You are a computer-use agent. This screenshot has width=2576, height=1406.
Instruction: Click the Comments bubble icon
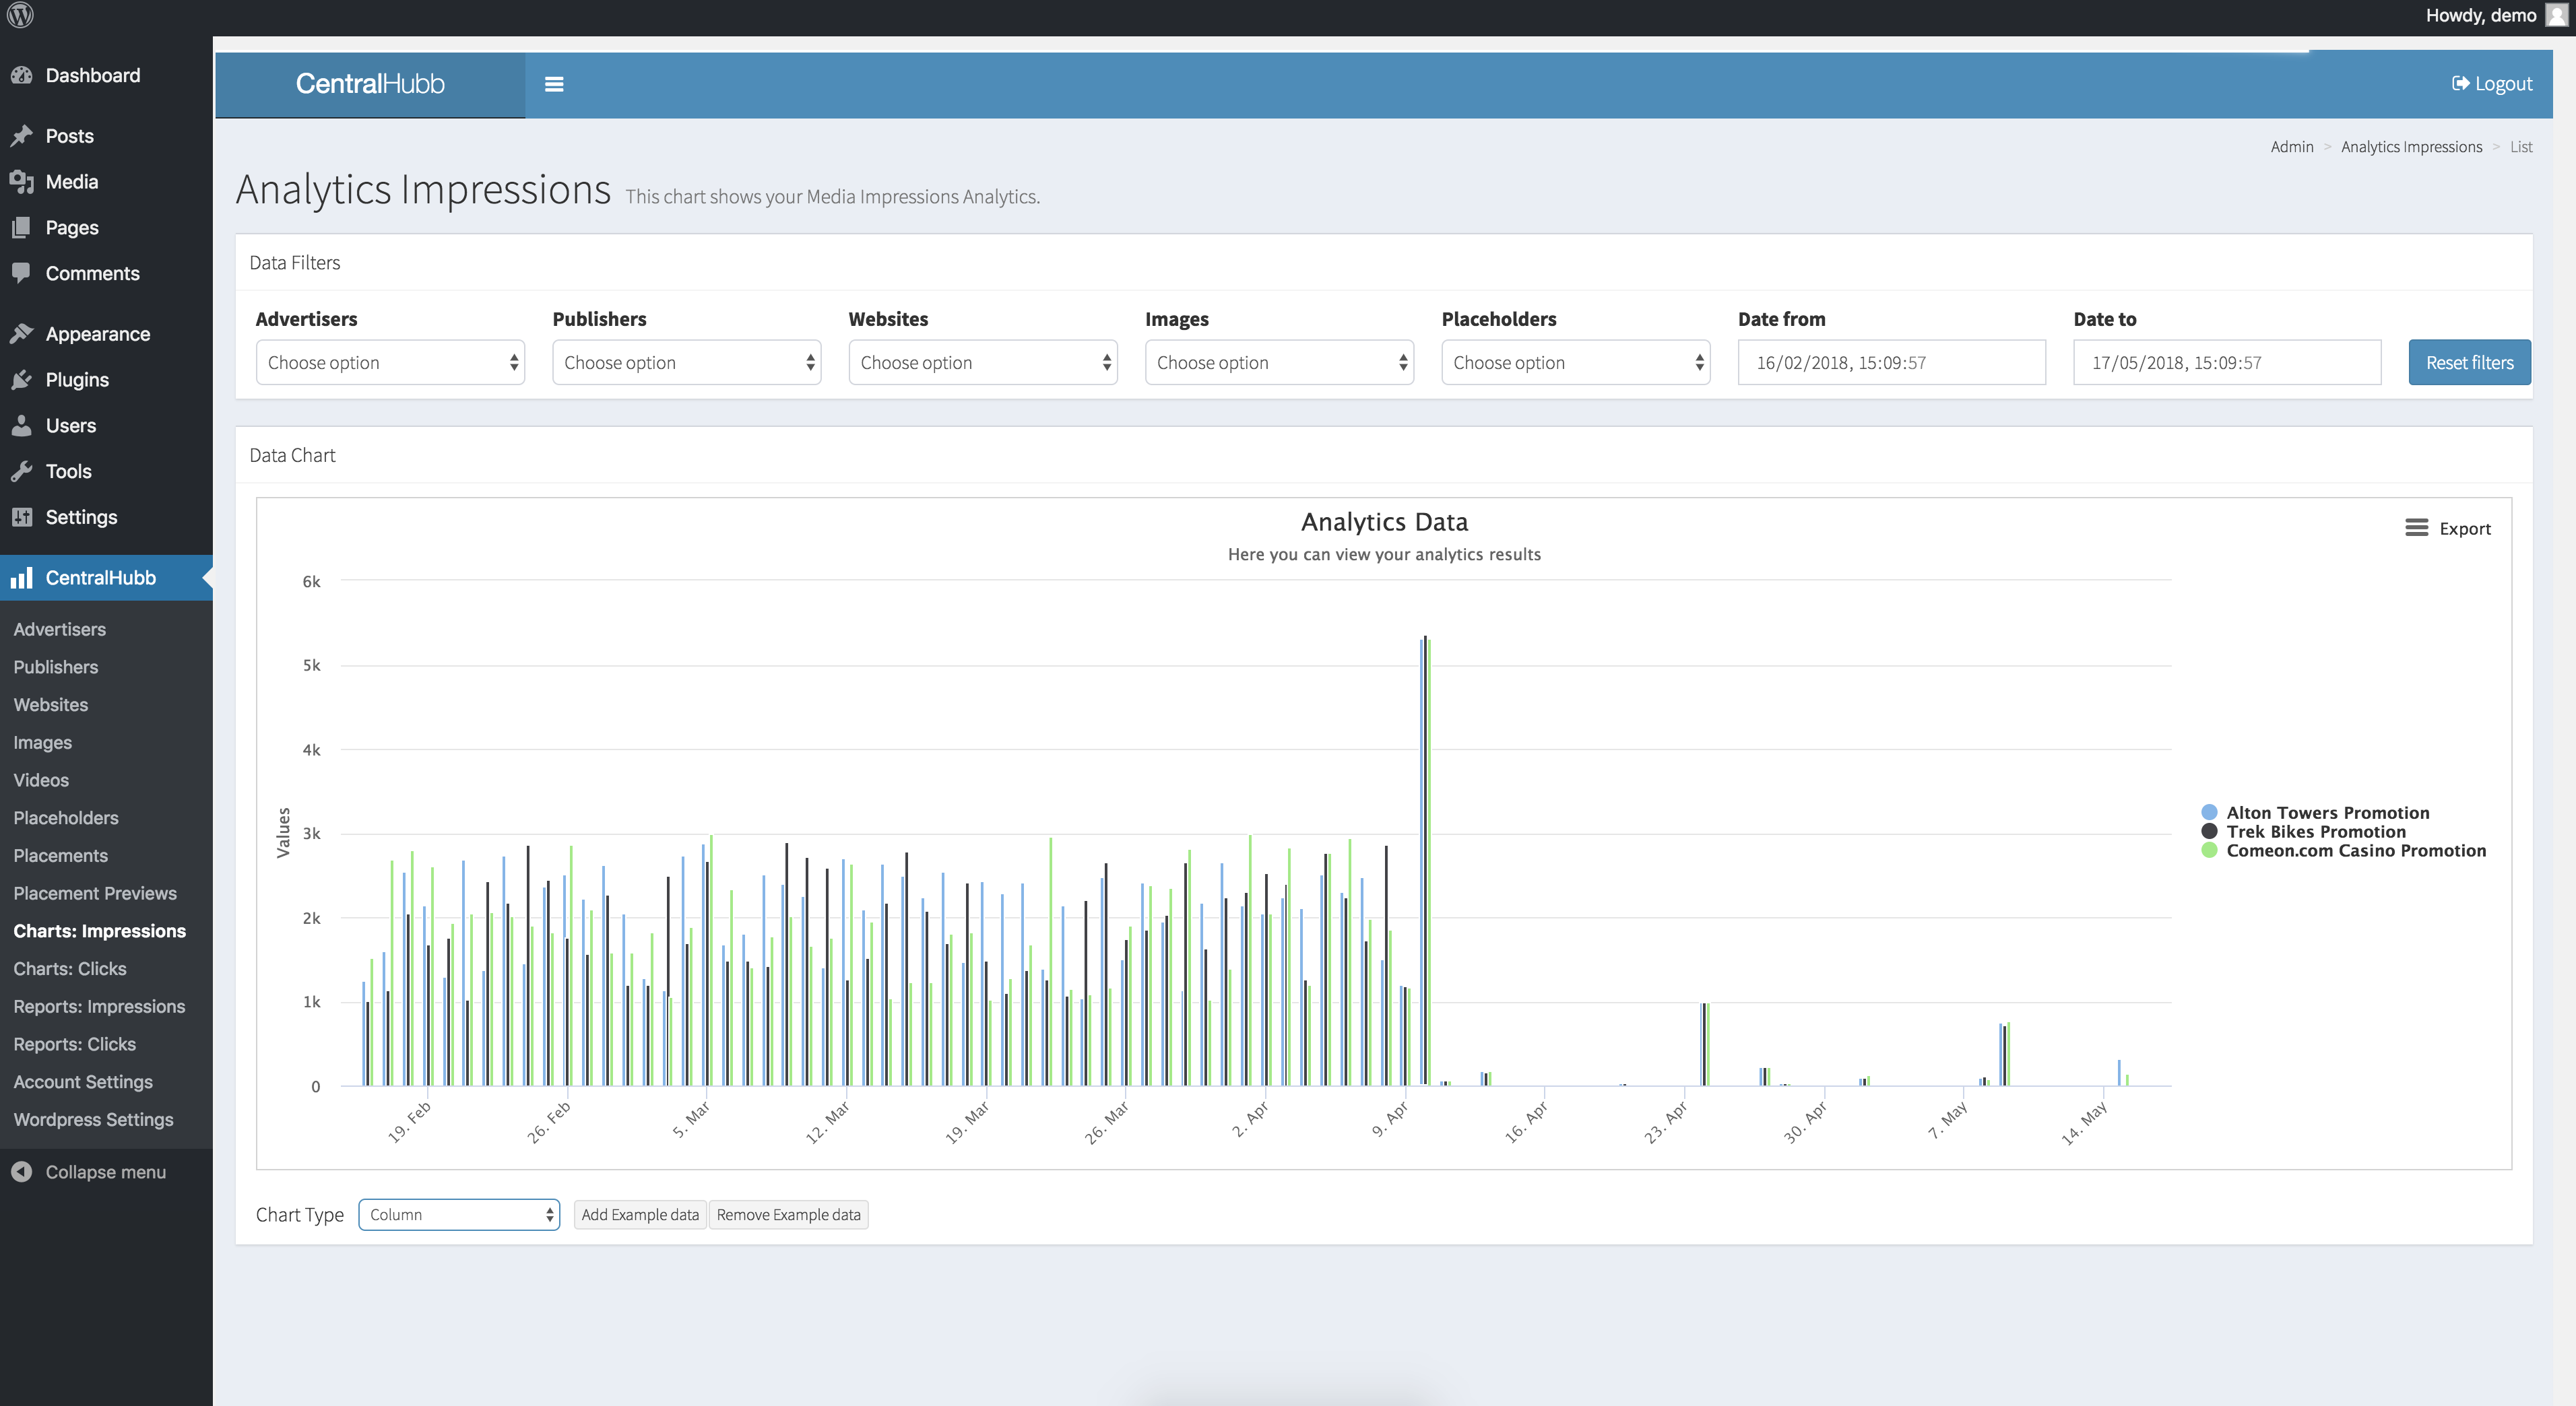(21, 274)
